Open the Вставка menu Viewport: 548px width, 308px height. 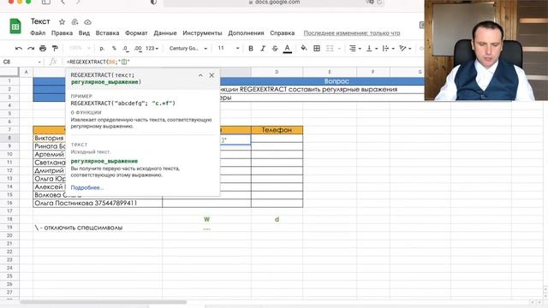coord(107,33)
